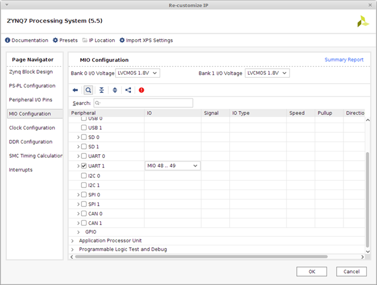This screenshot has width=377, height=285.
Task: Open Bank 0 I/O Voltage dropdown
Action: click(x=138, y=73)
